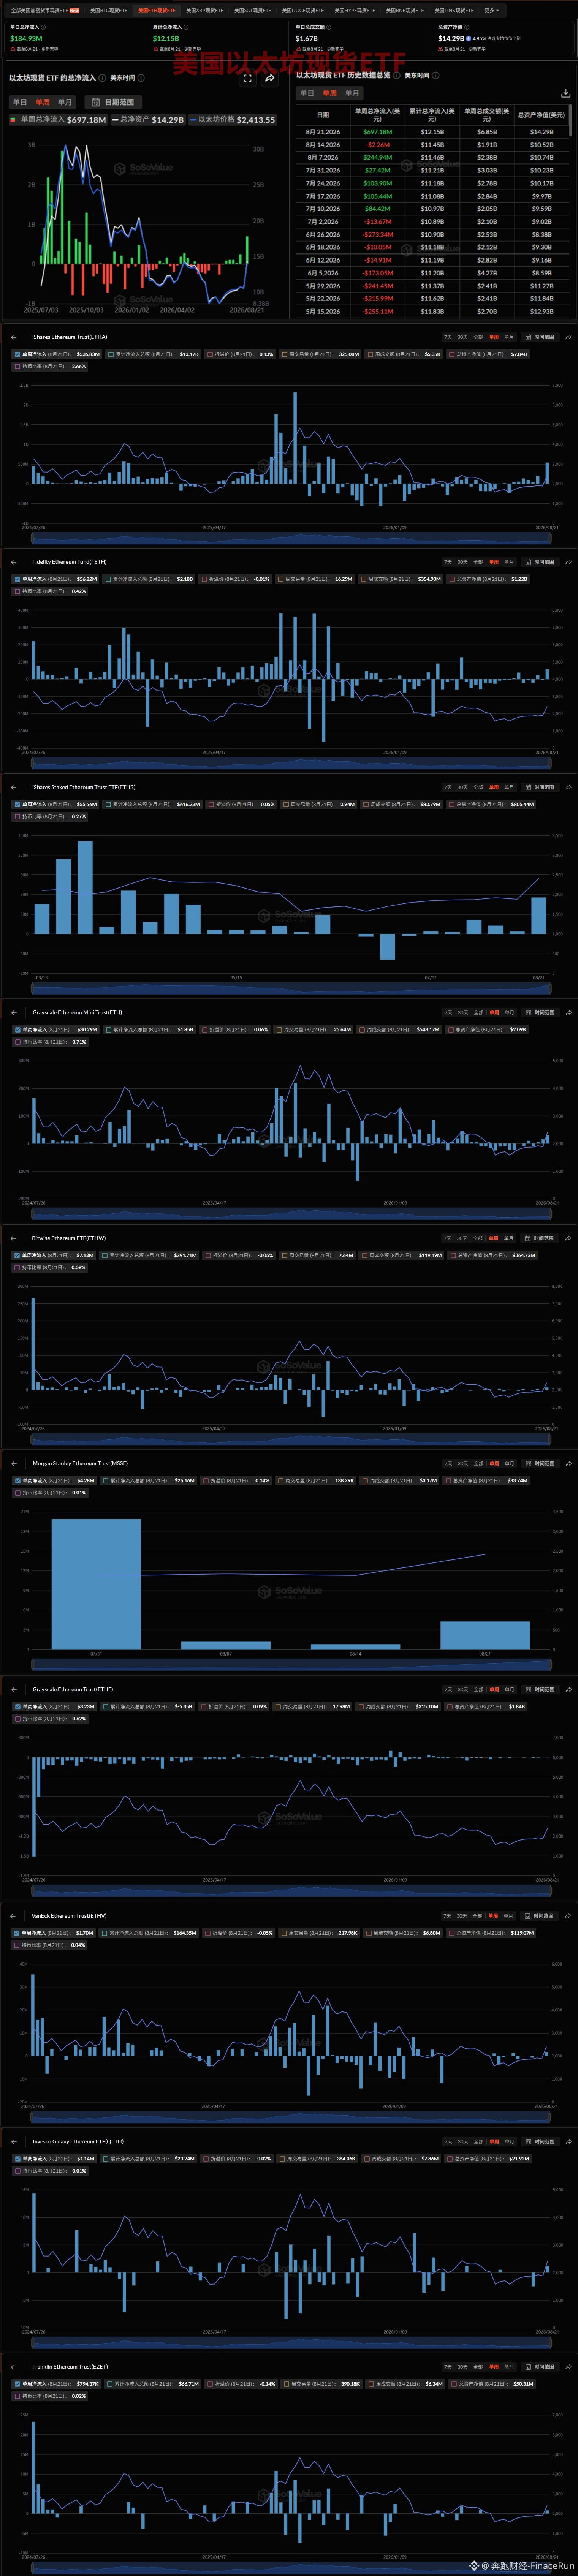Share the Morgan Stanley Ethereum Trust chart
The width and height of the screenshot is (578, 2576).
point(569,1463)
